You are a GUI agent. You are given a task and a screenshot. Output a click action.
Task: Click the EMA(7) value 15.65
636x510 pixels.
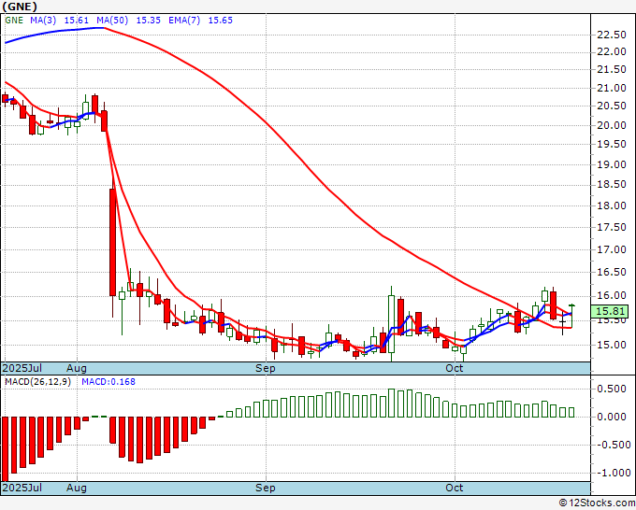click(x=220, y=21)
